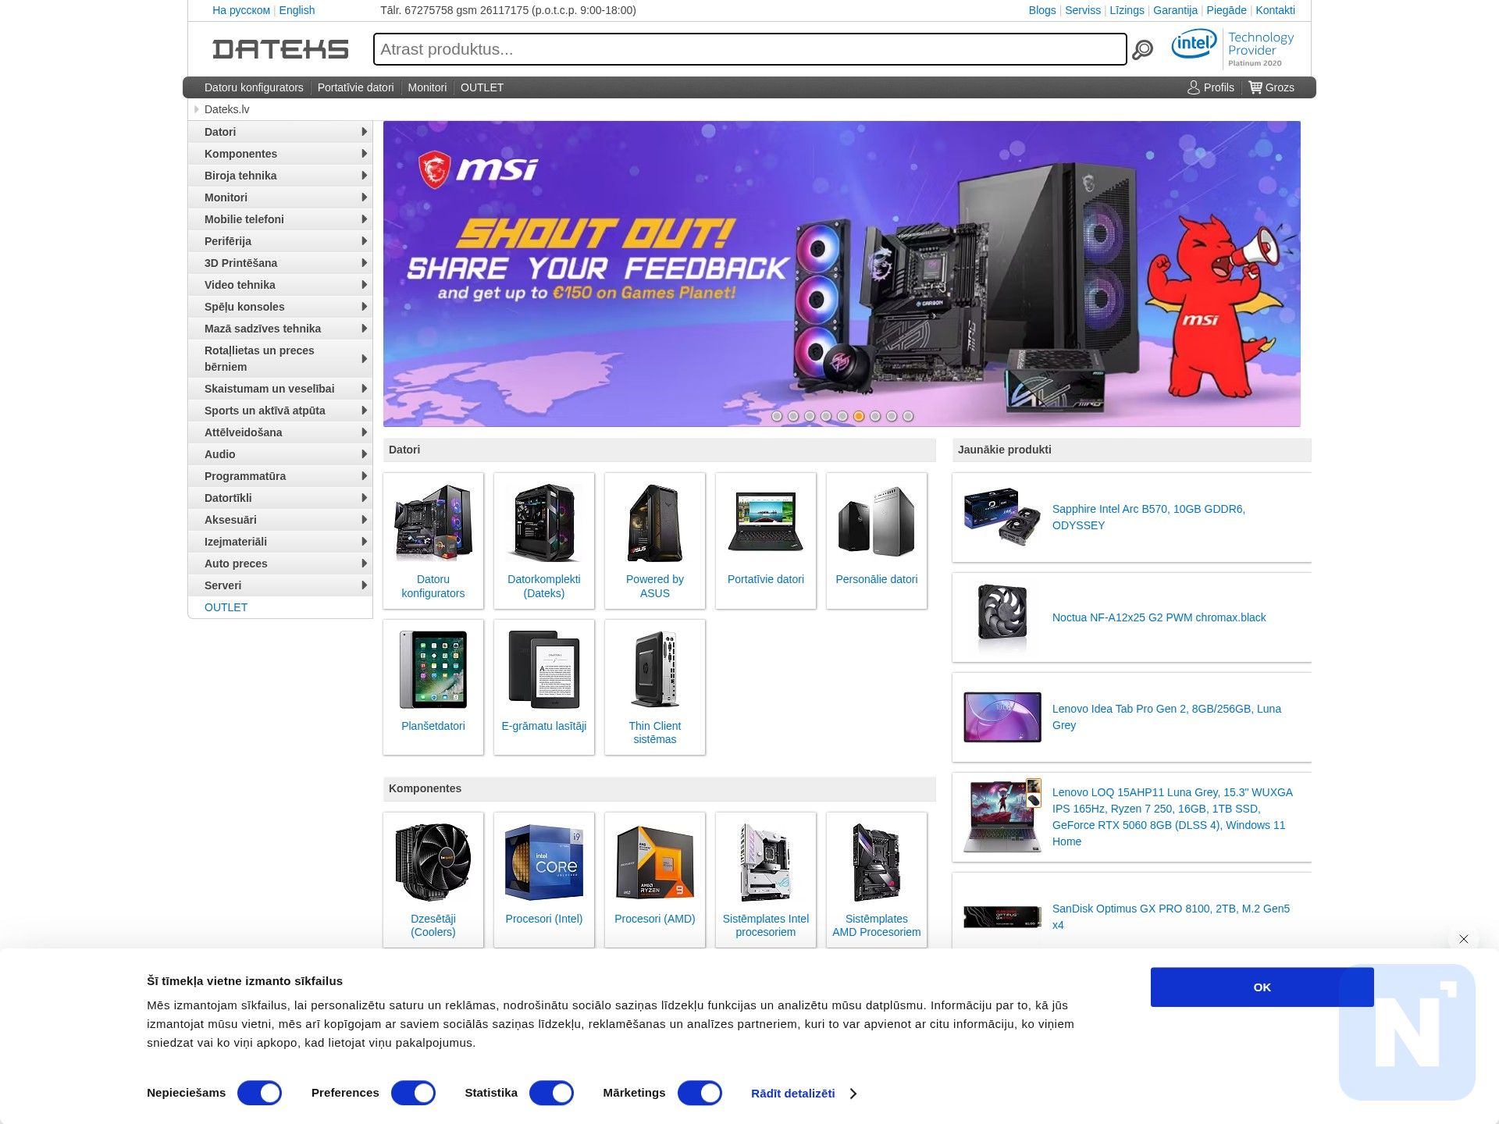Open Datorkomplekti (Dateks) category image
Screen dimensions: 1499x1124
[x=544, y=523]
